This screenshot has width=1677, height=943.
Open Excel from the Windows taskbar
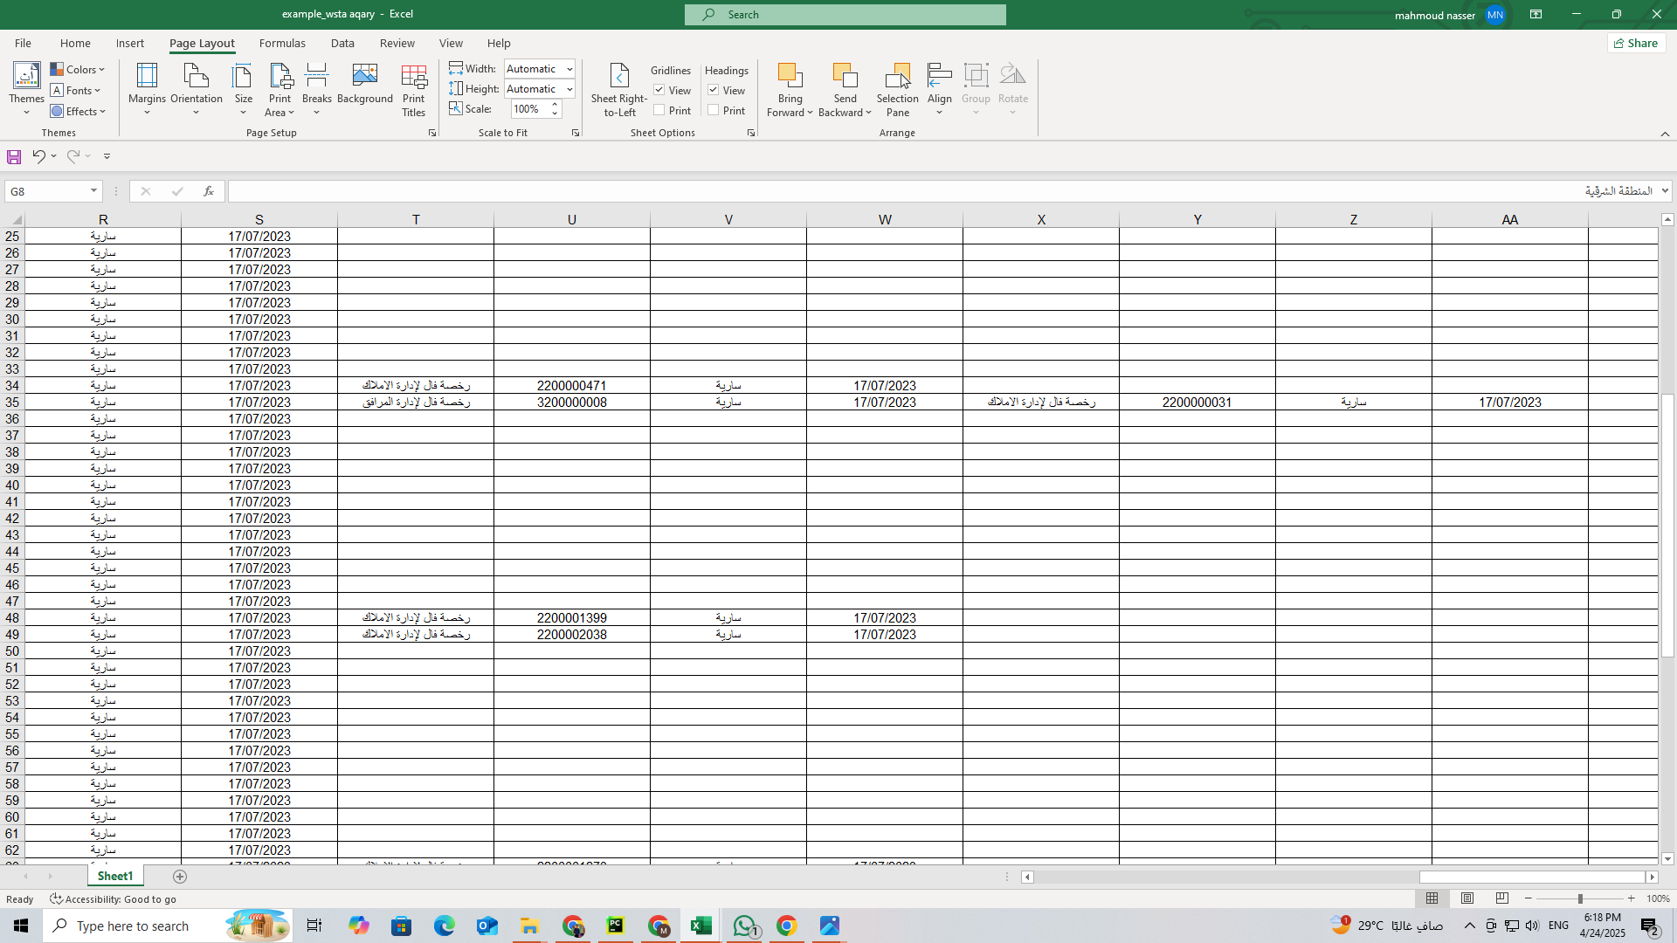[x=700, y=926]
